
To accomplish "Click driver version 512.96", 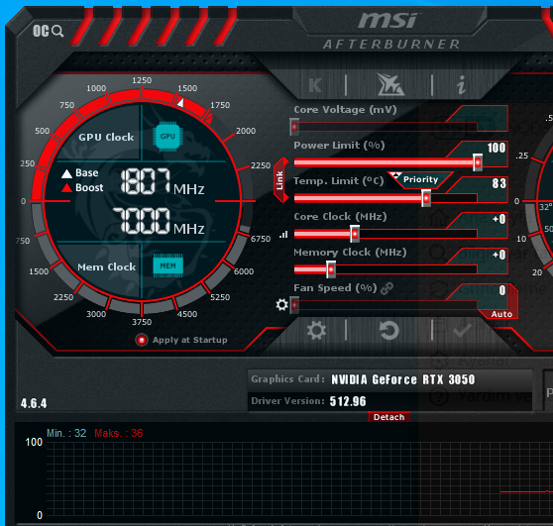I will point(348,401).
